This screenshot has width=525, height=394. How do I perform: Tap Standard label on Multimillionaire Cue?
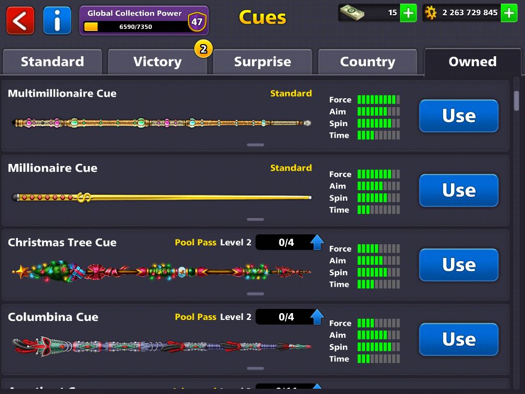[x=291, y=93]
